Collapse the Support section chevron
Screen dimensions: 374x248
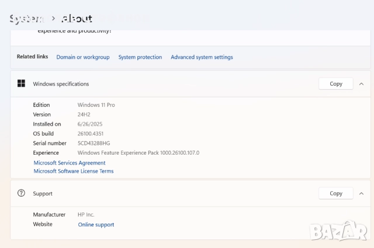[361, 194]
